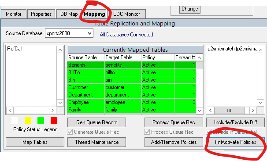Click the Source Table column header
Image resolution: width=267 pixels, height=161 pixels.
[x=86, y=57]
